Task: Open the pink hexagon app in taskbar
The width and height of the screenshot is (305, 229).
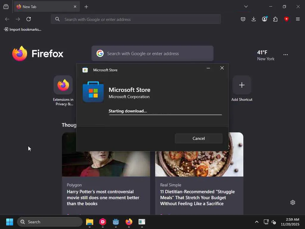Action: tap(103, 222)
